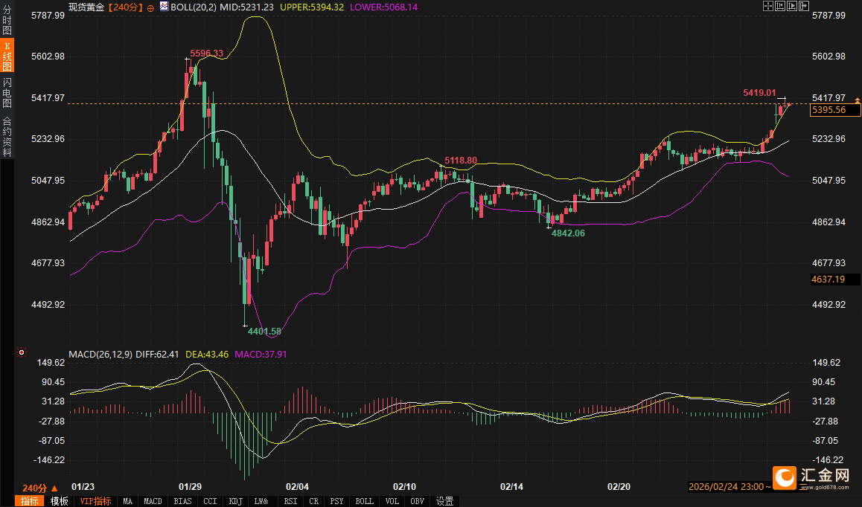The height and width of the screenshot is (507, 862).
Task: Click the MACD:37.91 value
Action: [261, 355]
